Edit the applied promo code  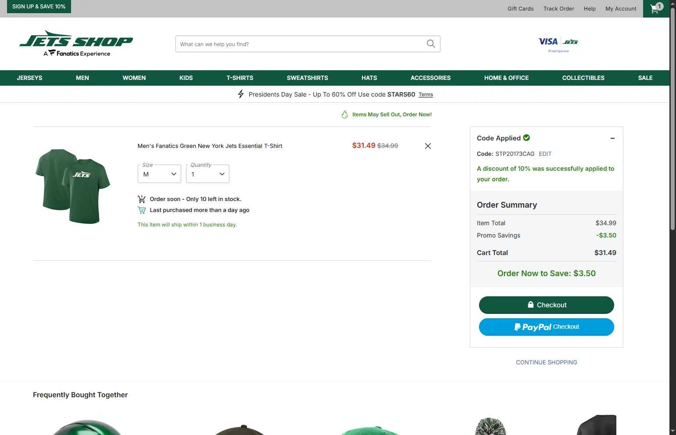tap(545, 154)
